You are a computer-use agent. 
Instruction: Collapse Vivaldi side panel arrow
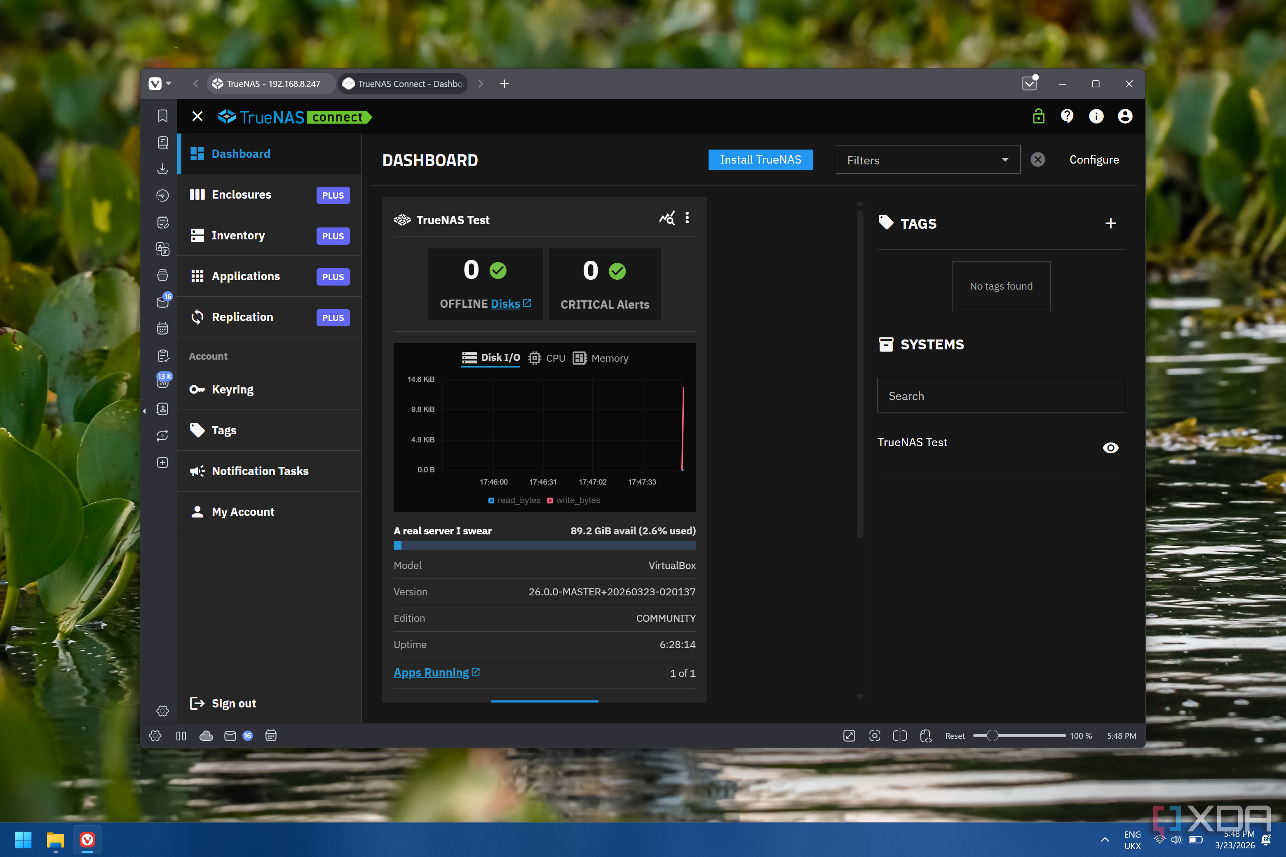[144, 411]
